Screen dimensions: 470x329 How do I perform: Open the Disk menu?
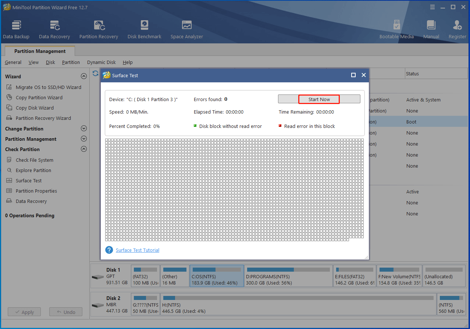point(50,62)
